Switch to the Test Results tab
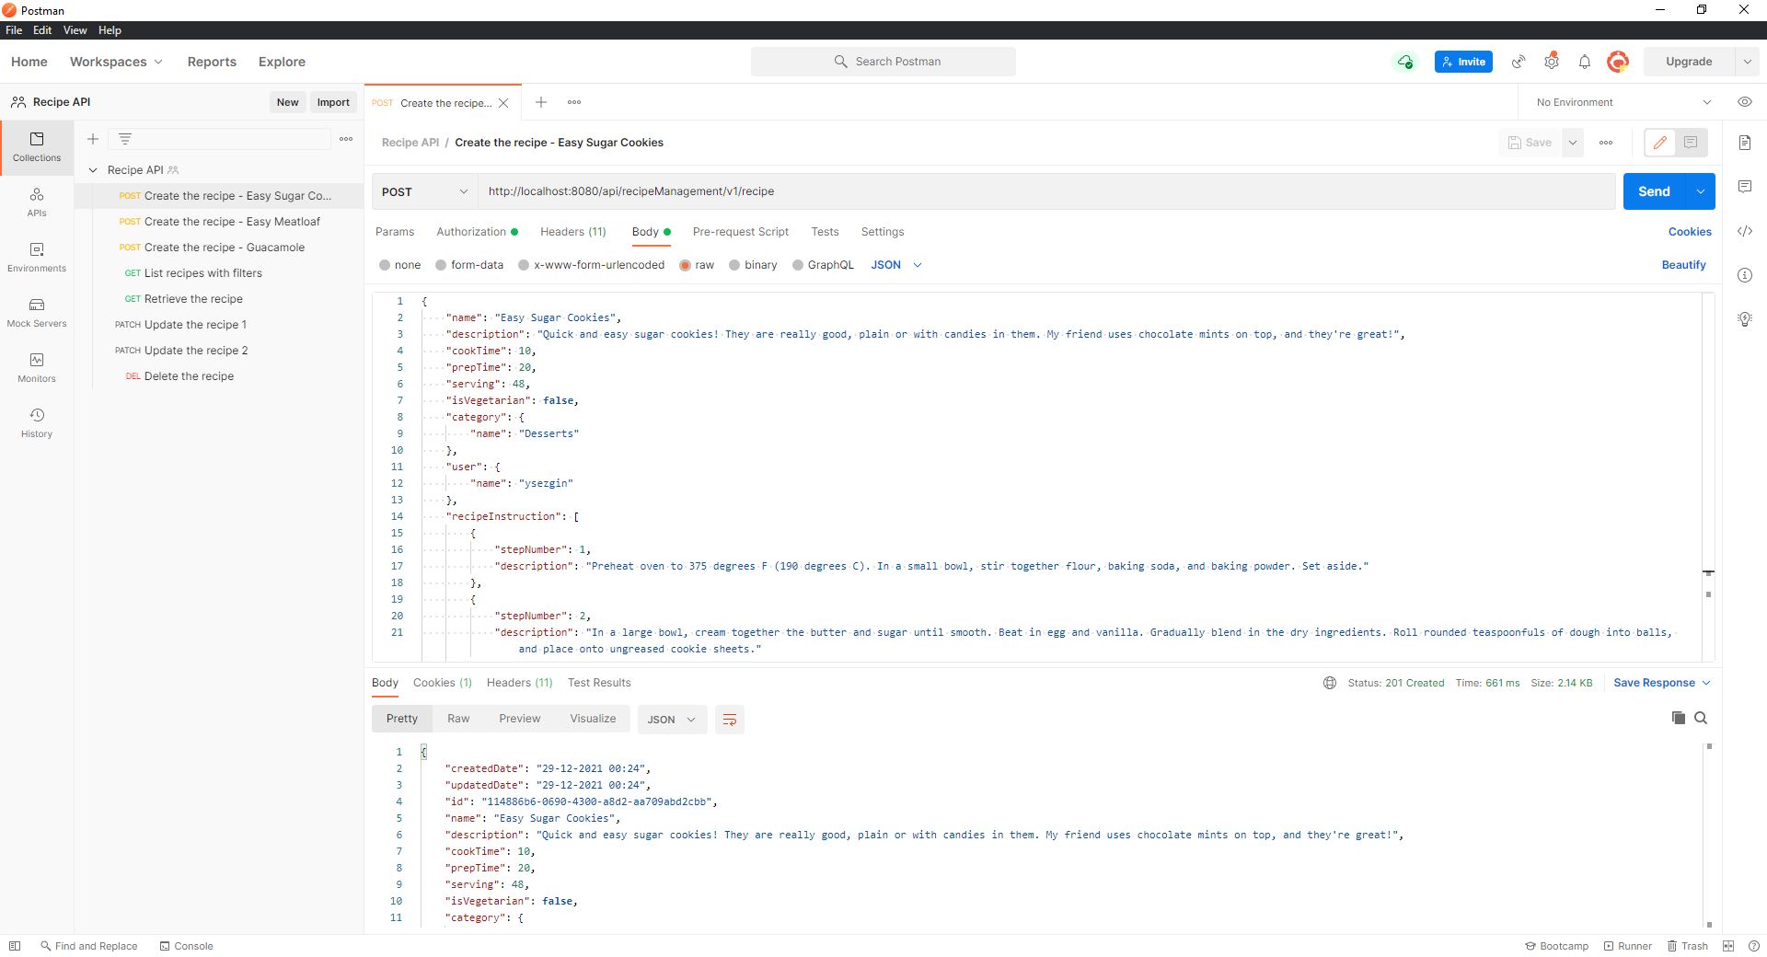This screenshot has width=1767, height=957. [599, 683]
